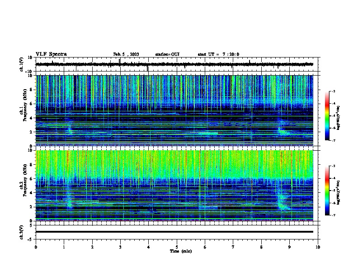The image size is (358, 277).
Task: Select the date text "Feb. 5 , 2023"
Action: (126, 54)
